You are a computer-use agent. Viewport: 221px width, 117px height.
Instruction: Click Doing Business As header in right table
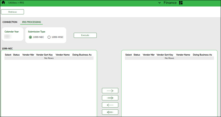click(202, 55)
